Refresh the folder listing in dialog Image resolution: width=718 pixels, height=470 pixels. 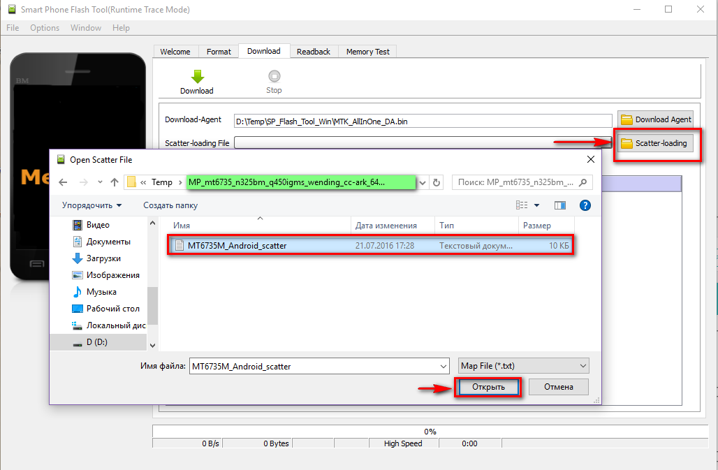437,182
